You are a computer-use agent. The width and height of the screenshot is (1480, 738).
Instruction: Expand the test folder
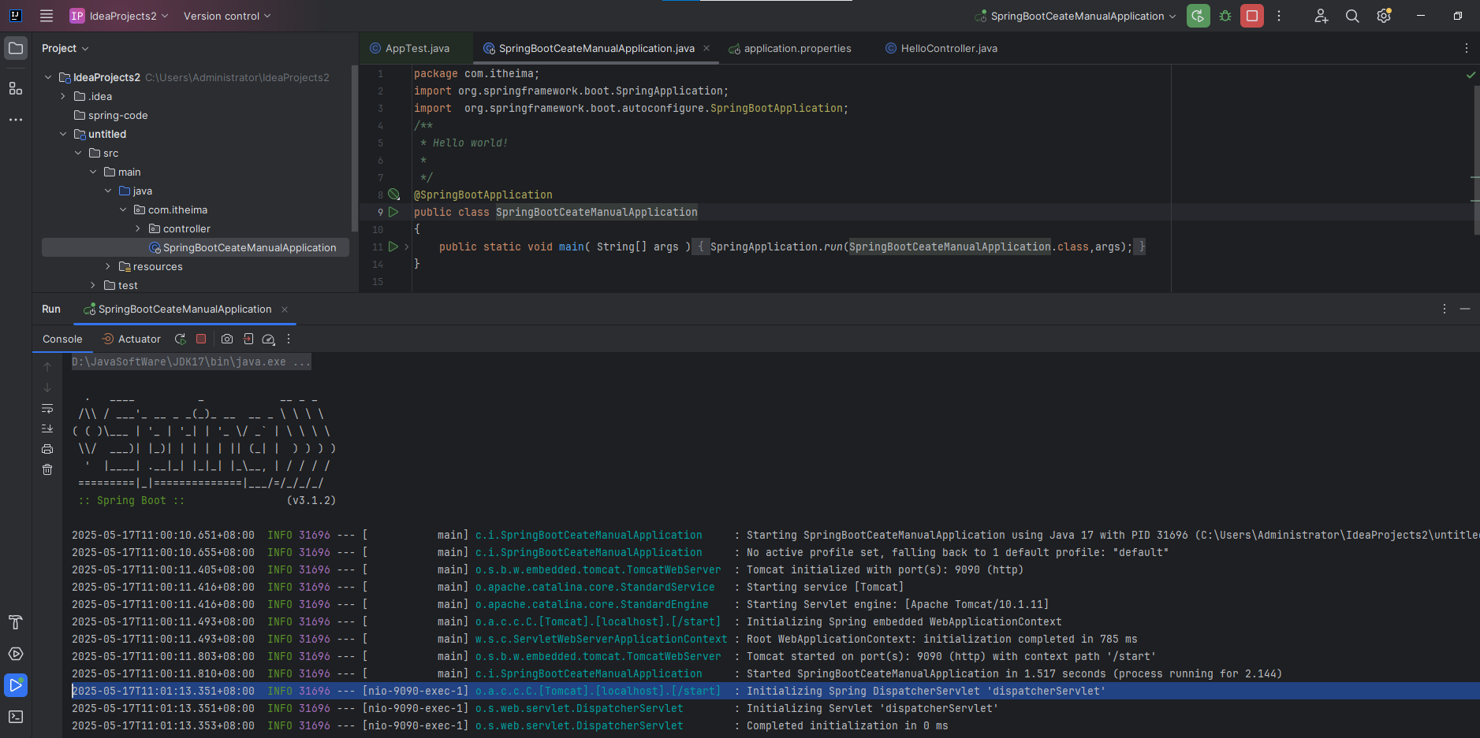pyautogui.click(x=93, y=285)
